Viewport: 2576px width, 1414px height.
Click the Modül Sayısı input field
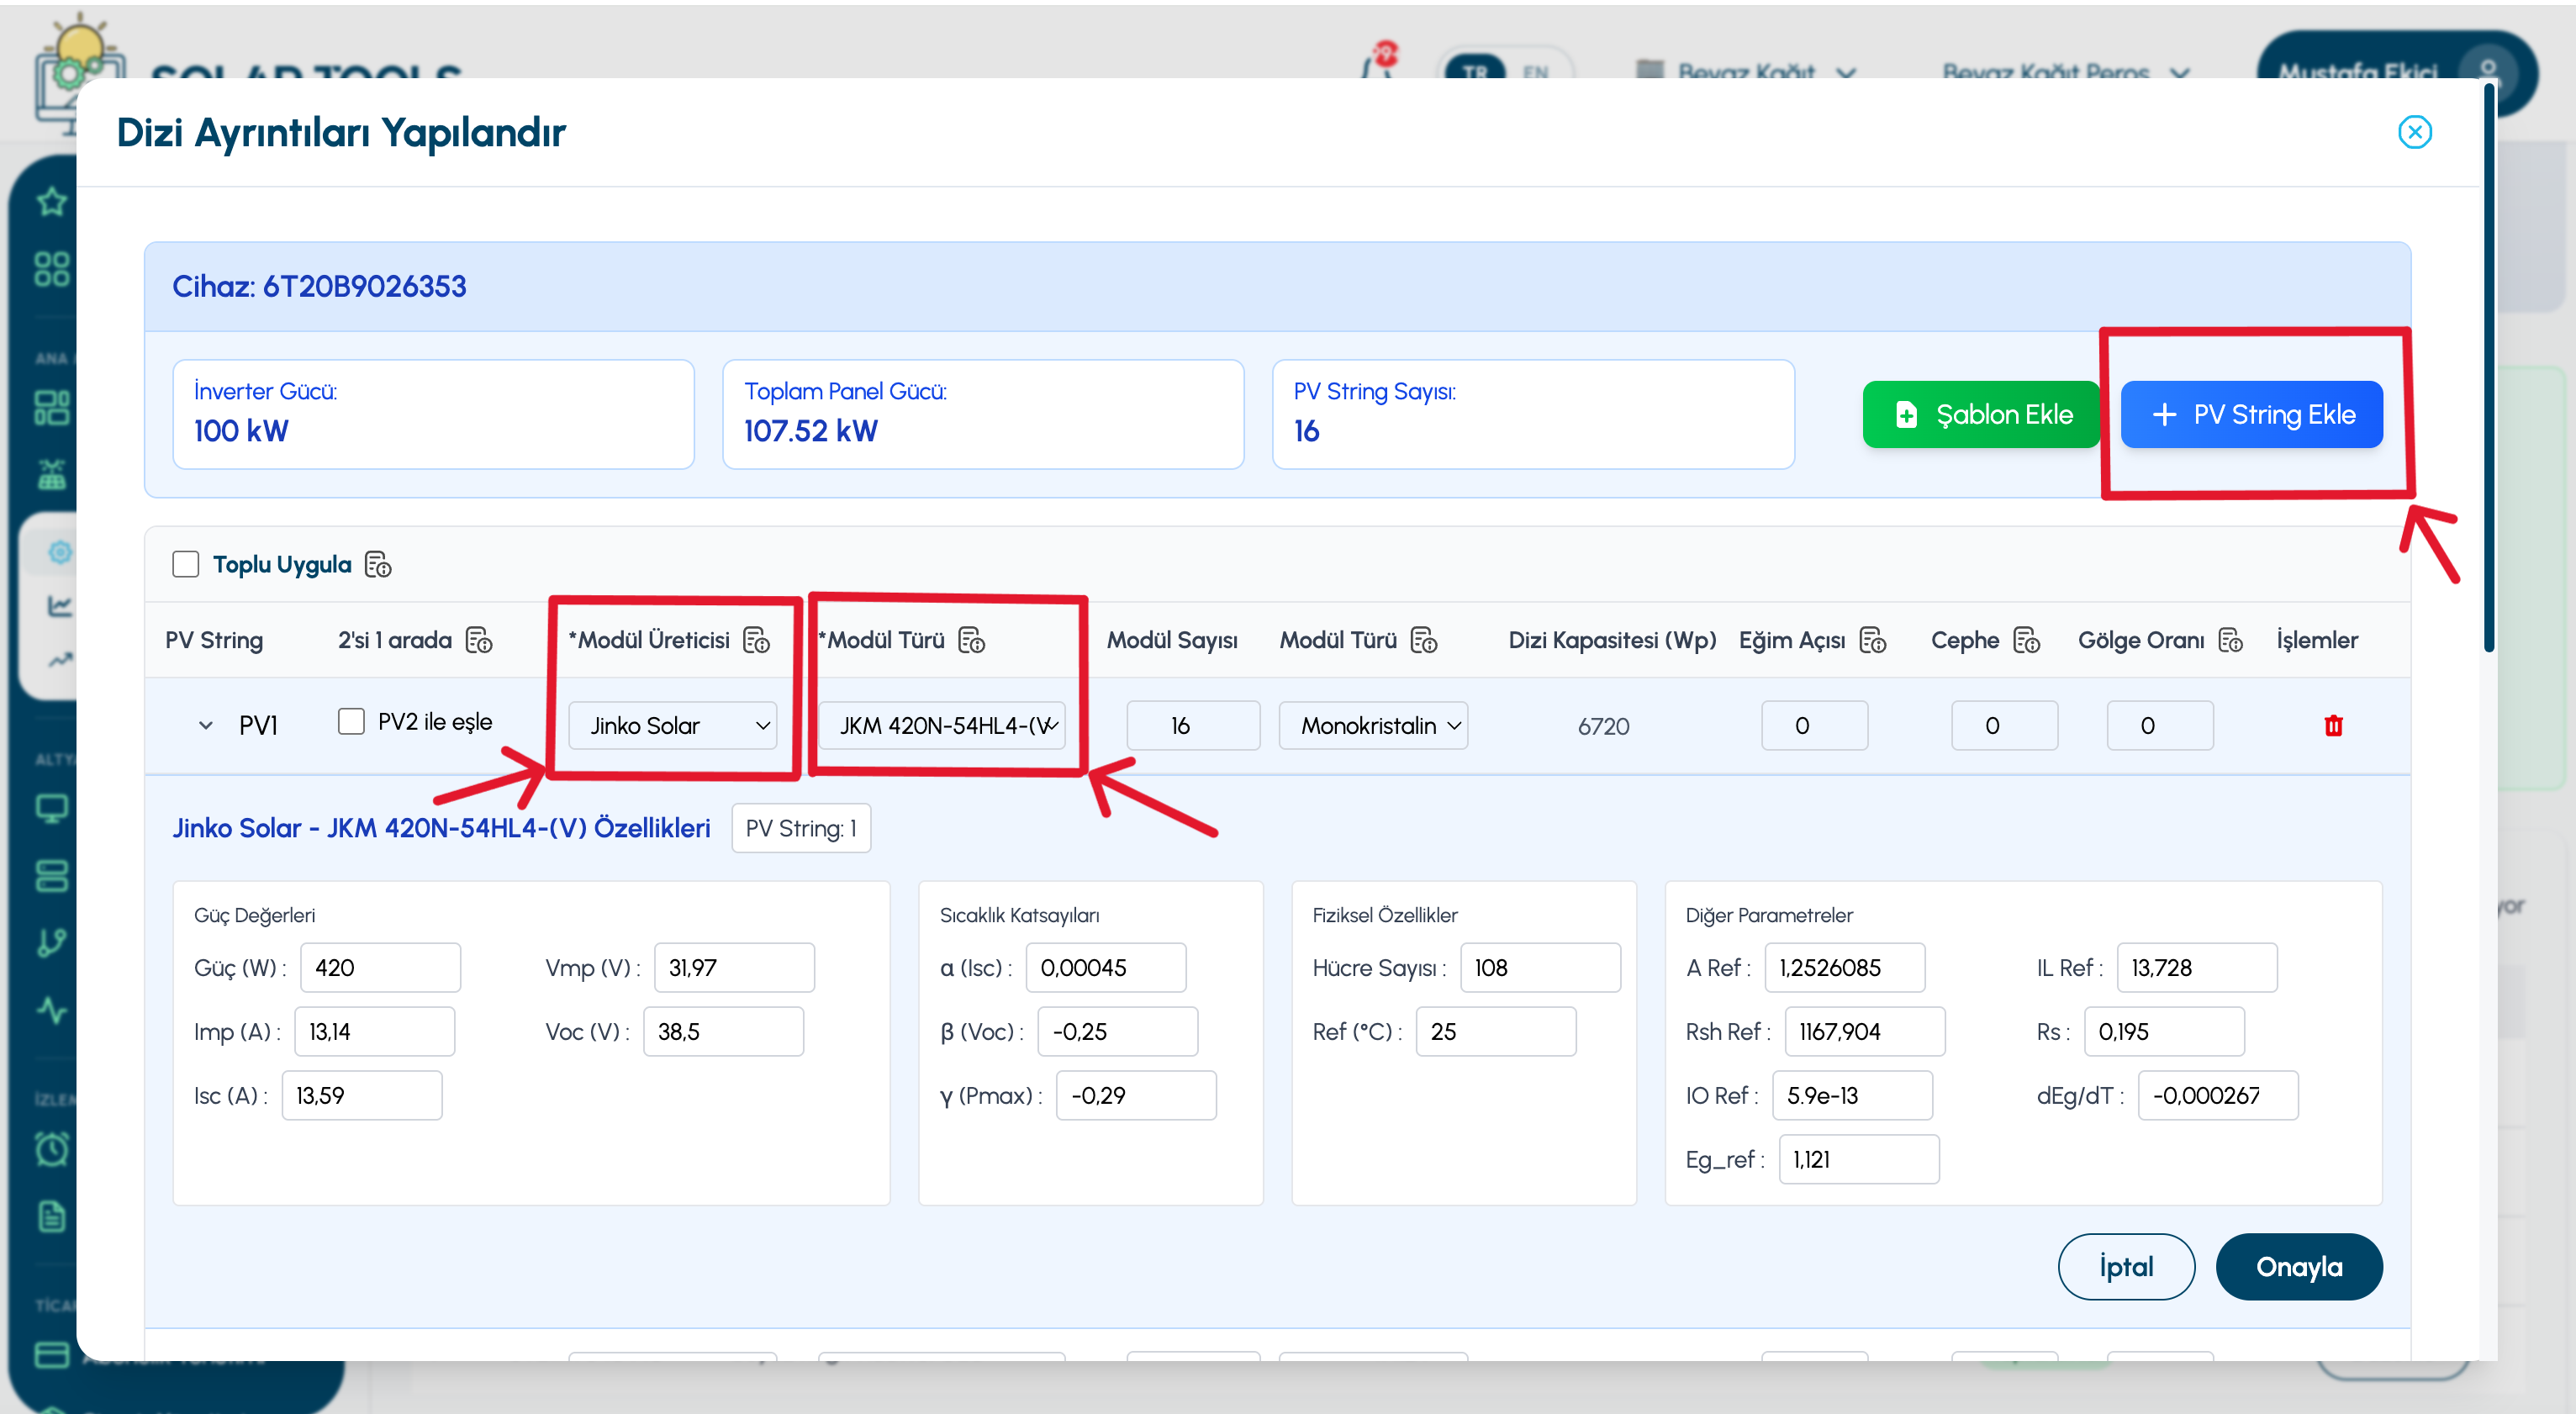pyautogui.click(x=1193, y=725)
